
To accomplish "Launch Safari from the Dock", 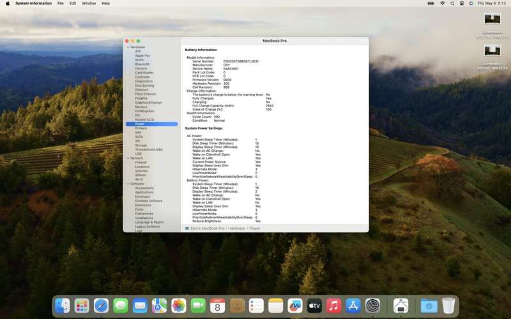I will coord(101,306).
